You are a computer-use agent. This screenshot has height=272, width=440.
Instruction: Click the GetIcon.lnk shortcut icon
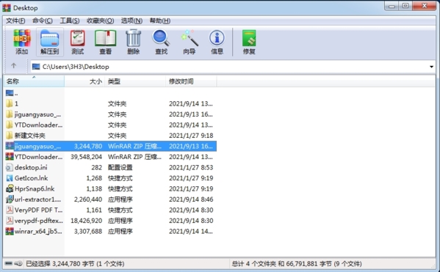pos(10,178)
